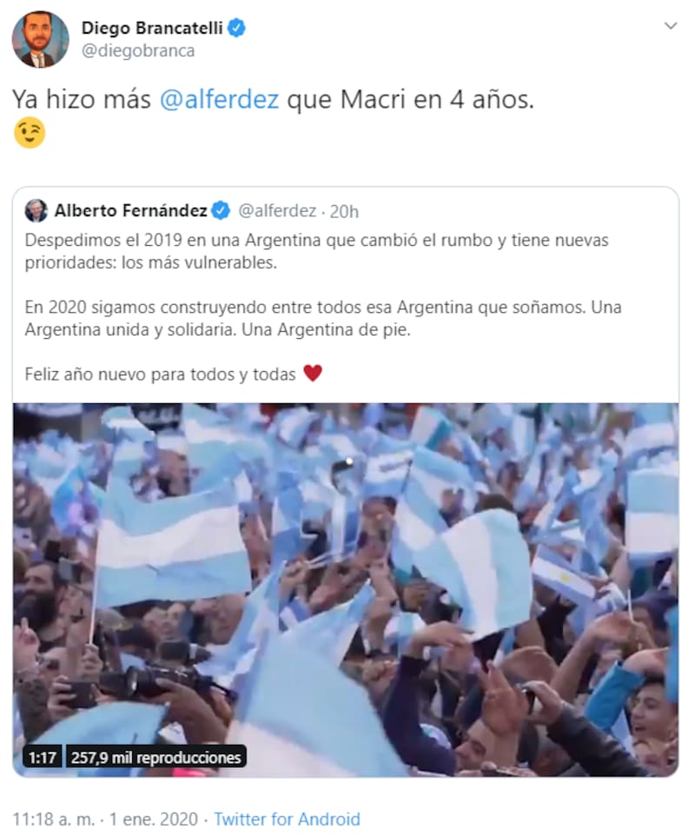Click the winking face emoji
This screenshot has width=695, height=836.
pos(30,133)
